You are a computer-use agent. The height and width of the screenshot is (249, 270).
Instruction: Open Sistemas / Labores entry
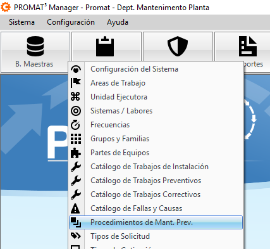156,111
